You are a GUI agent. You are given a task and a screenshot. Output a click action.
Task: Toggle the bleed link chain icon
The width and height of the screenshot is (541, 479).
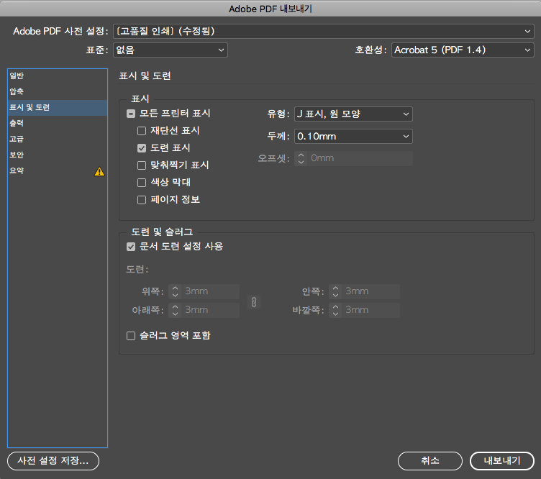click(253, 302)
